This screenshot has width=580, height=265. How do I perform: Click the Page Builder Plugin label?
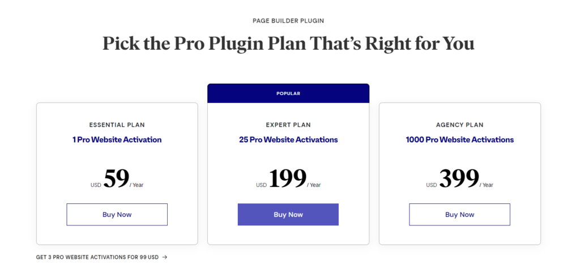(288, 21)
